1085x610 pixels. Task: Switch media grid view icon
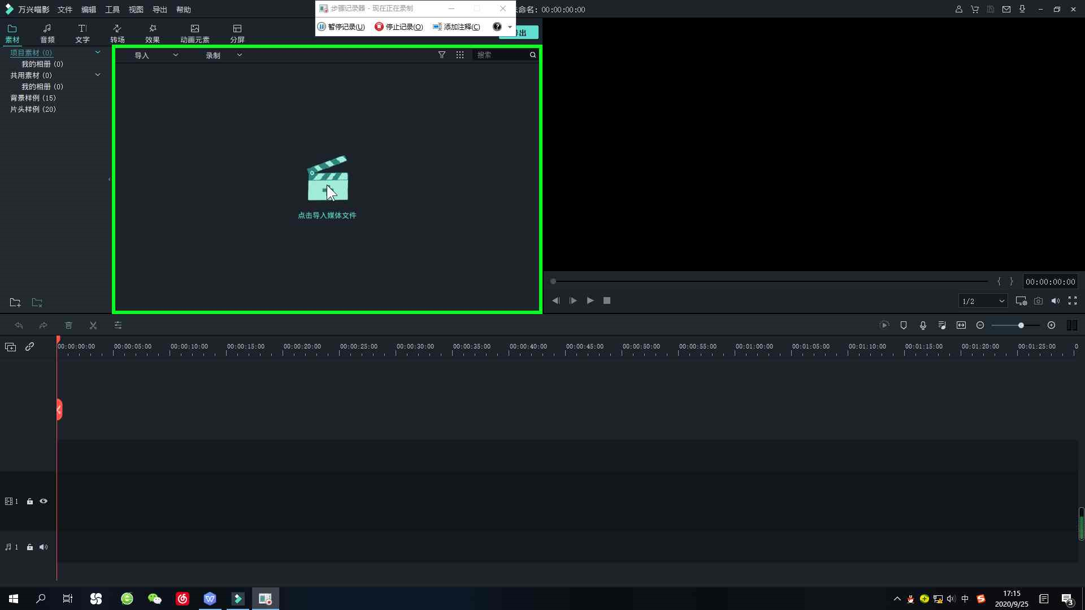[460, 55]
